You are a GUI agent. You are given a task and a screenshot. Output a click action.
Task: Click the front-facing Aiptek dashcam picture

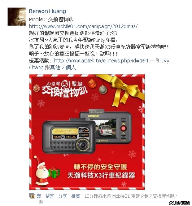tap(69, 136)
